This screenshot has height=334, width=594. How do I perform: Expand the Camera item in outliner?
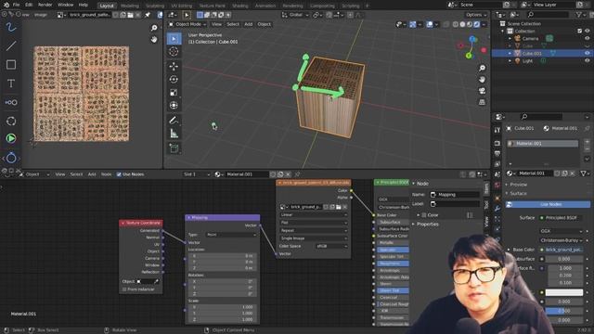coord(510,39)
